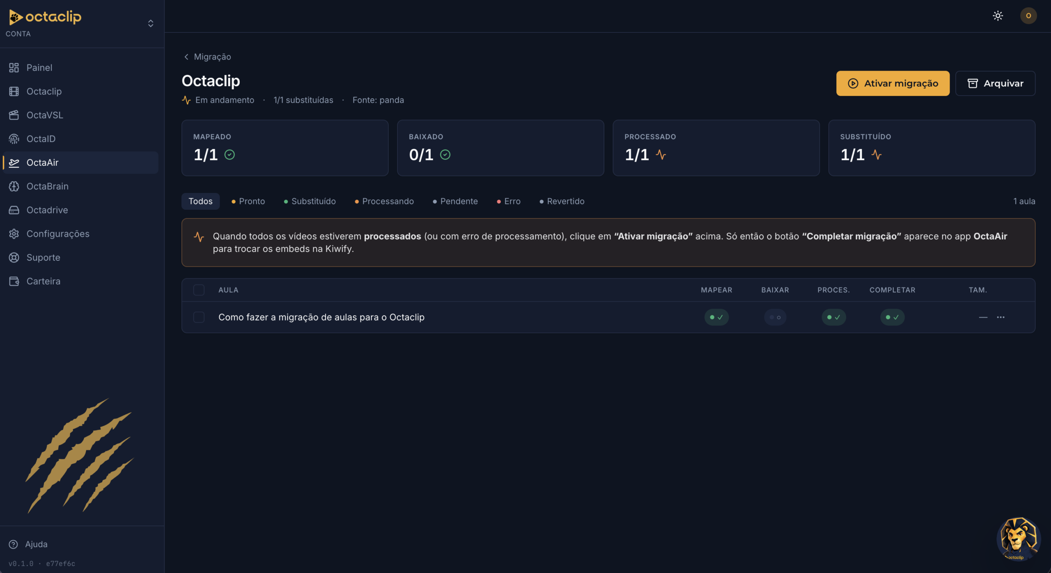Viewport: 1051px width, 573px height.
Task: Click the Substituído activity pulse icon
Action: [x=877, y=155]
